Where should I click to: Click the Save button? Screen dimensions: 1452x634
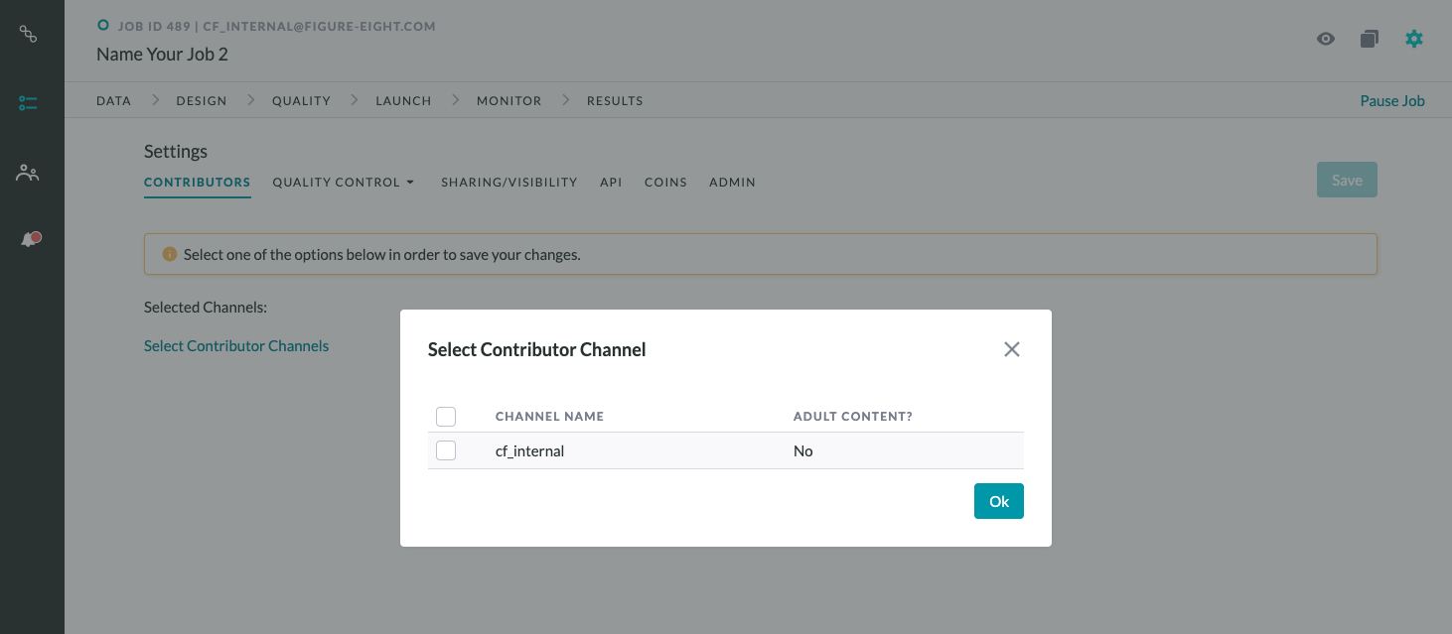tap(1347, 180)
